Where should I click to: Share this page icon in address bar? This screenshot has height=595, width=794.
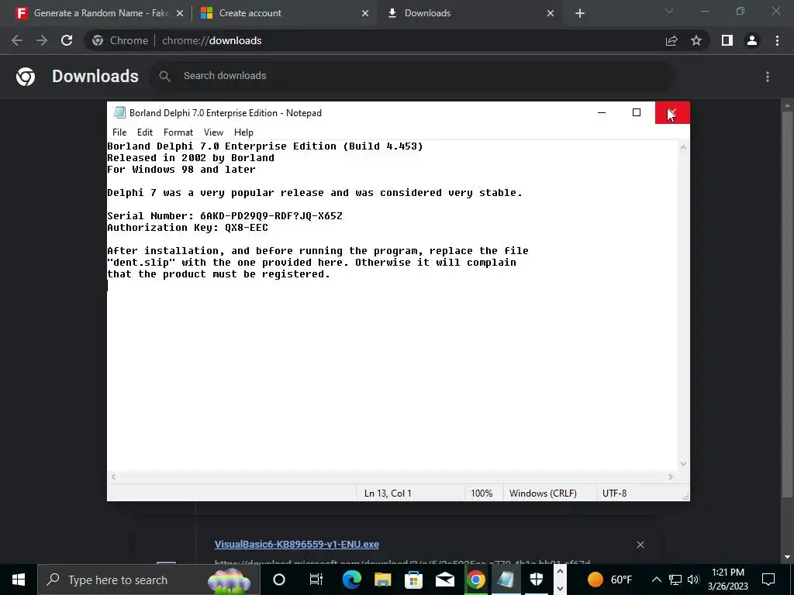[671, 40]
